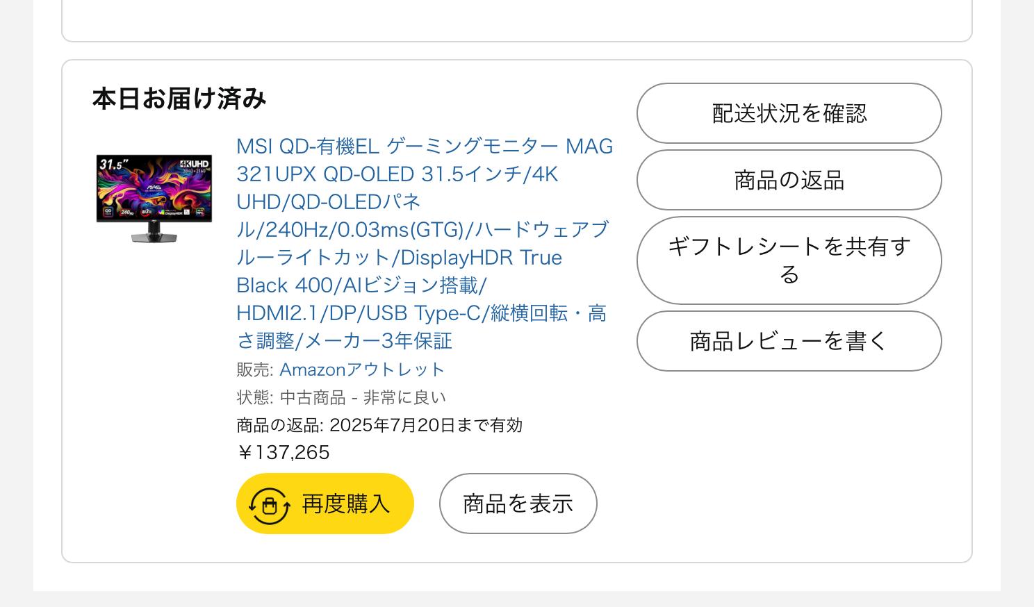The image size is (1034, 607).
Task: View the item with 商品を表示
Action: pos(518,504)
